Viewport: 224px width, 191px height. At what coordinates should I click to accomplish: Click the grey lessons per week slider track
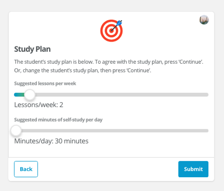coord(121,95)
